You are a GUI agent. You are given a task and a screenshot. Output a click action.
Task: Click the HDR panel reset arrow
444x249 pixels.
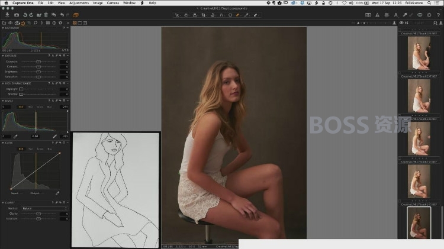coord(60,83)
